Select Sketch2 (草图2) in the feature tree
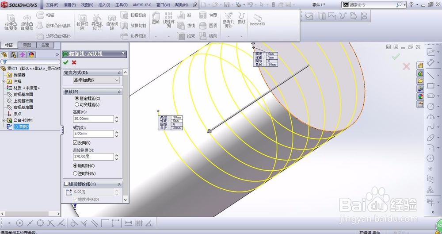This screenshot has height=234, width=442. (21, 127)
